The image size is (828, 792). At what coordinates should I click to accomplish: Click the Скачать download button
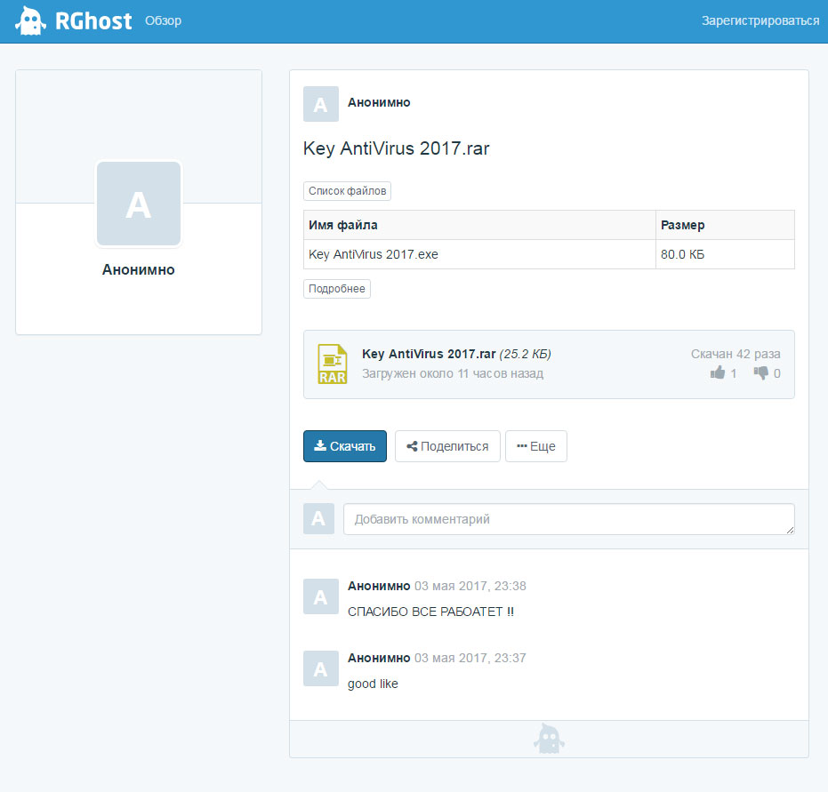click(345, 446)
